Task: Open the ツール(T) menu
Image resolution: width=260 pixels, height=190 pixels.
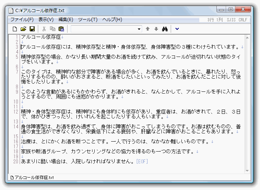Action: coord(88,20)
